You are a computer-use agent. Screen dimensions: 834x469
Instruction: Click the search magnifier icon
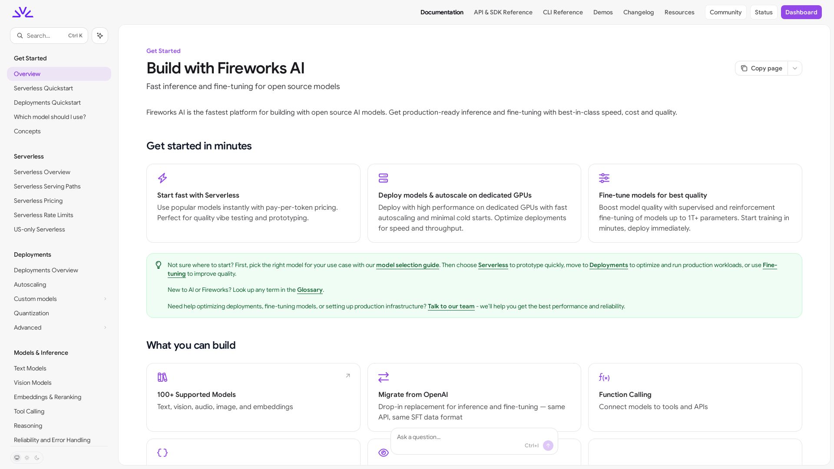[x=20, y=36]
